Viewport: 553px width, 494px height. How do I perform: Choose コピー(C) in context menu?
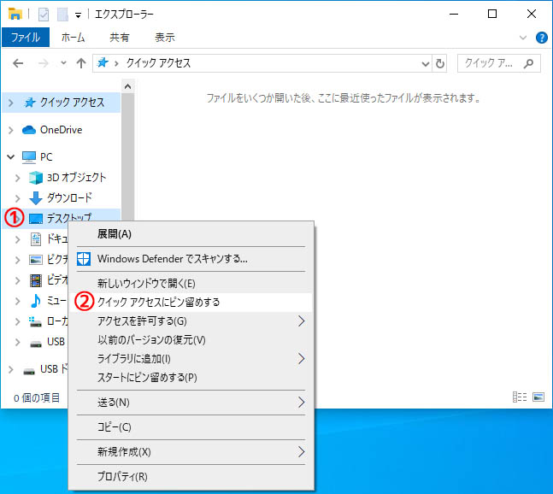pyautogui.click(x=191, y=427)
